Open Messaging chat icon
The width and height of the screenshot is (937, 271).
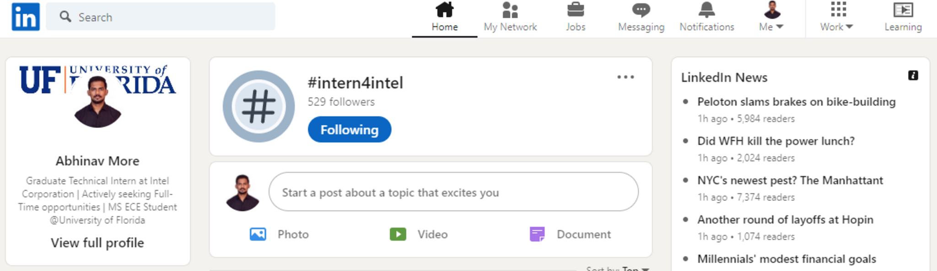[641, 10]
